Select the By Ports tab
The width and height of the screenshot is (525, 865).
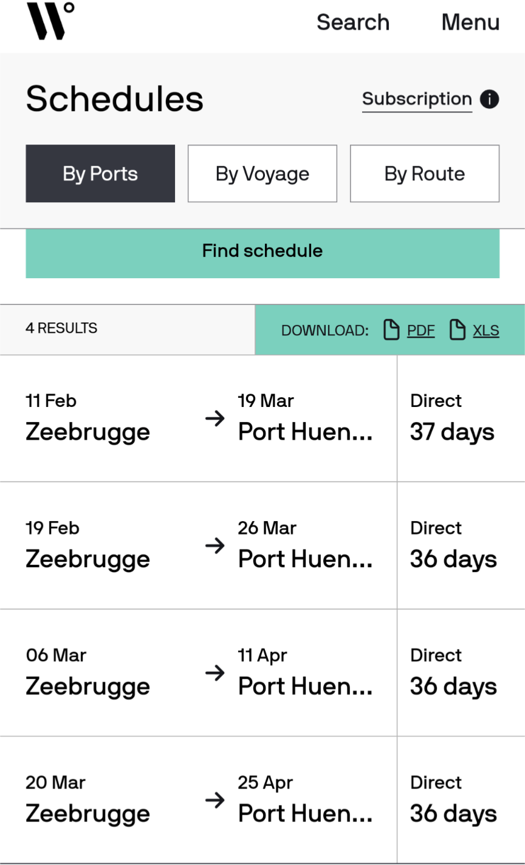point(100,174)
